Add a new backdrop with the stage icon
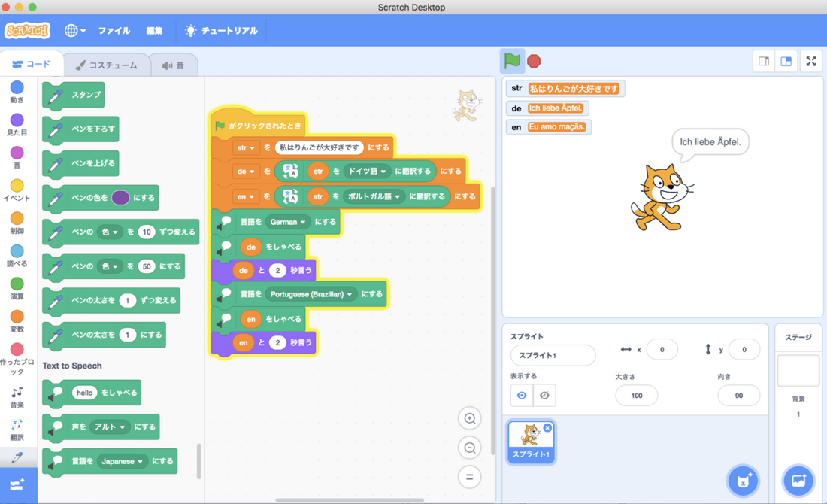Screen dimensions: 827x504 (798, 481)
